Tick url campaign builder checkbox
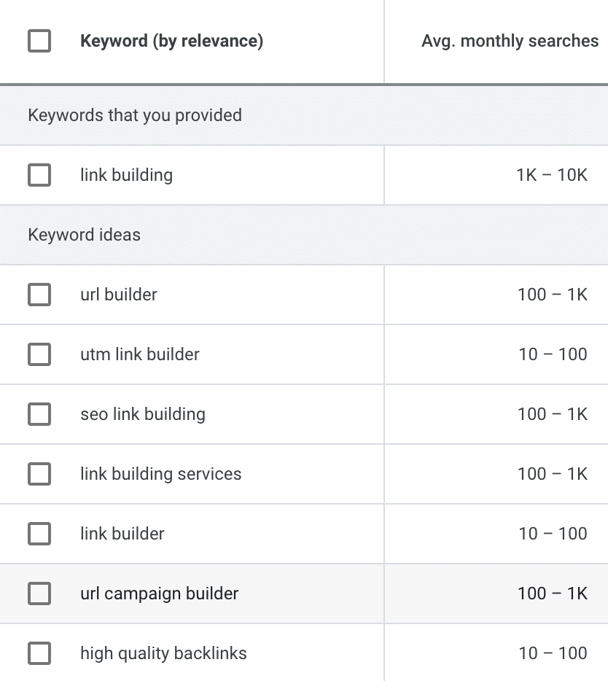608x681 pixels. tap(39, 594)
